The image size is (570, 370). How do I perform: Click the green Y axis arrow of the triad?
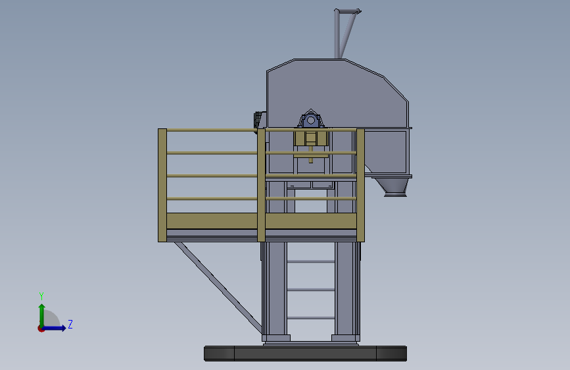pos(41,315)
